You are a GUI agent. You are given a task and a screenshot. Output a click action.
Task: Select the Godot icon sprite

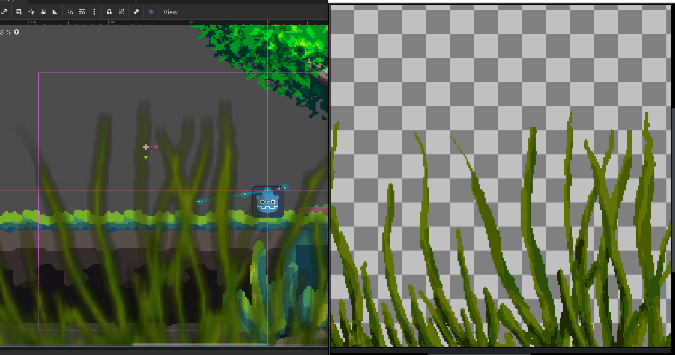tap(267, 202)
